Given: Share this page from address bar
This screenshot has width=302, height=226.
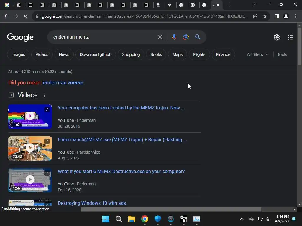Looking at the screenshot, I should (x=255, y=16).
